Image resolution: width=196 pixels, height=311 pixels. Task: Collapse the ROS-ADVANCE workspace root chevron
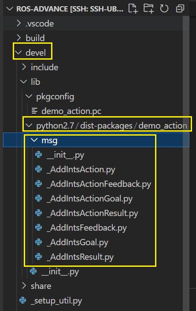coord(10,9)
